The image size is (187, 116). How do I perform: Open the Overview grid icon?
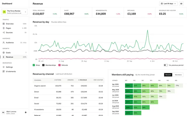click(x=4, y=24)
